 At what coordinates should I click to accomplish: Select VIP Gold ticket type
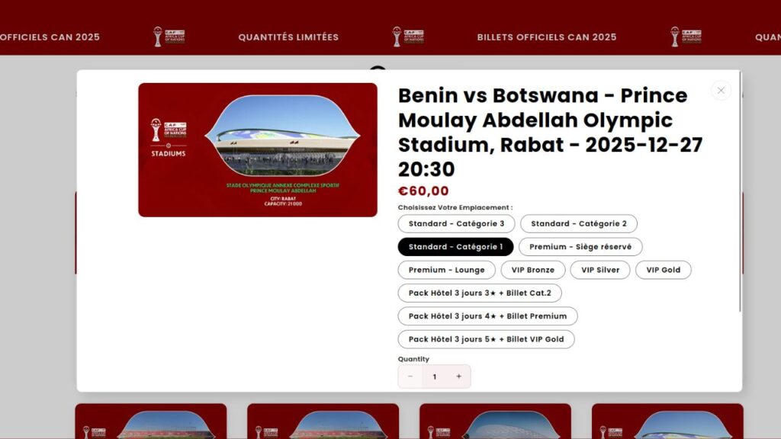(x=663, y=270)
